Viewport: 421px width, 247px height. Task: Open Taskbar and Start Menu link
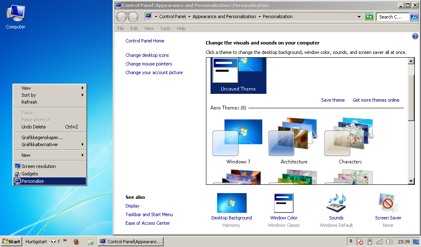point(149,214)
